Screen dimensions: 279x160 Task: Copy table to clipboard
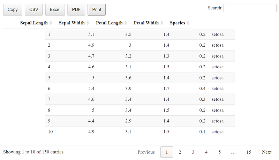13,10
